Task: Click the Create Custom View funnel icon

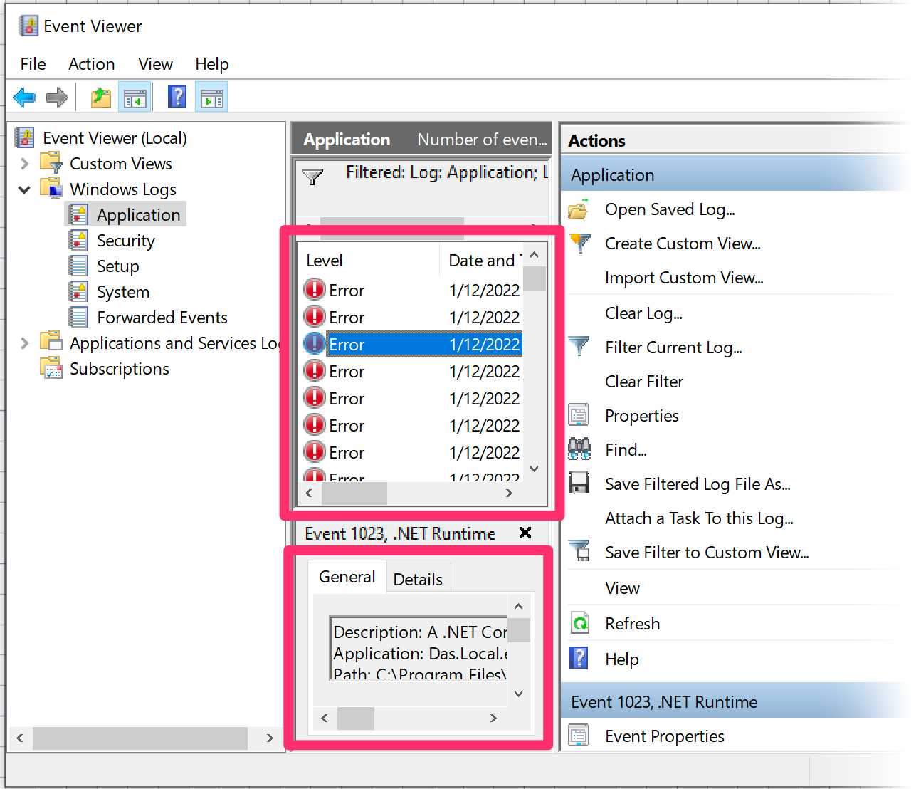Action: point(580,243)
